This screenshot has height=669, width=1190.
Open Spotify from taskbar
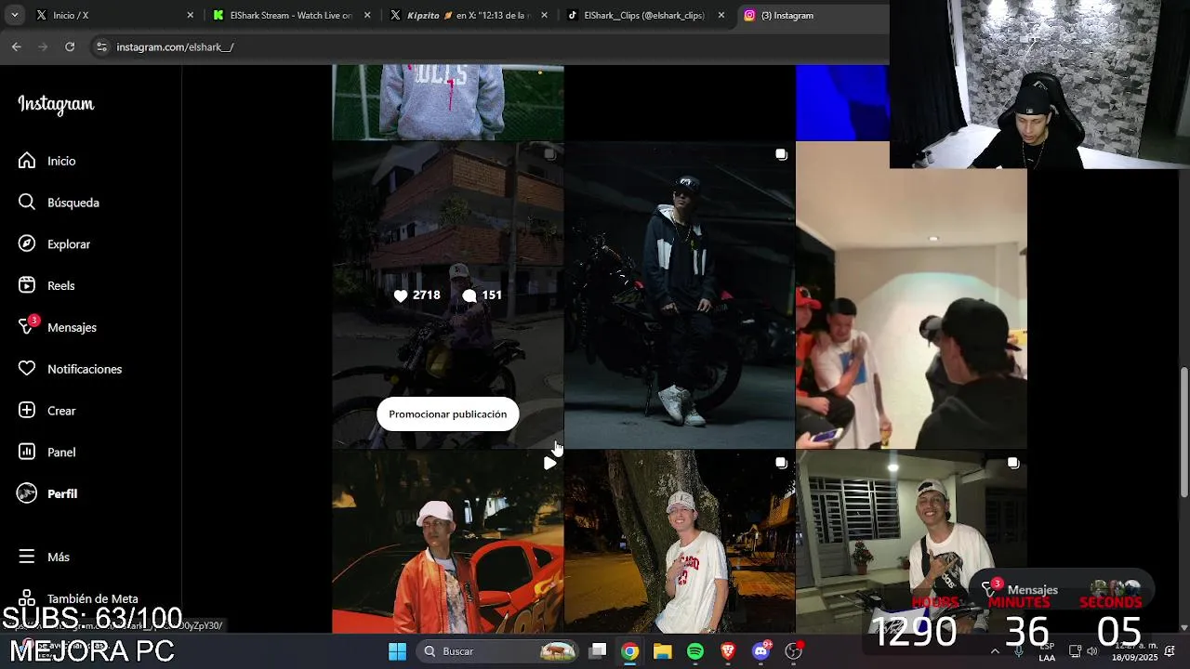point(695,651)
